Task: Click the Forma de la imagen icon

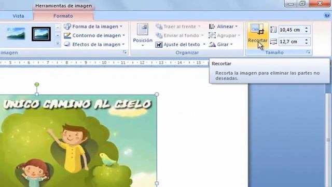Action: (67, 26)
